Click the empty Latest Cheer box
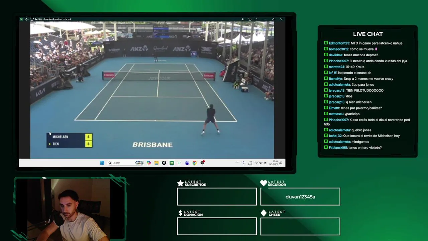 pyautogui.click(x=300, y=226)
